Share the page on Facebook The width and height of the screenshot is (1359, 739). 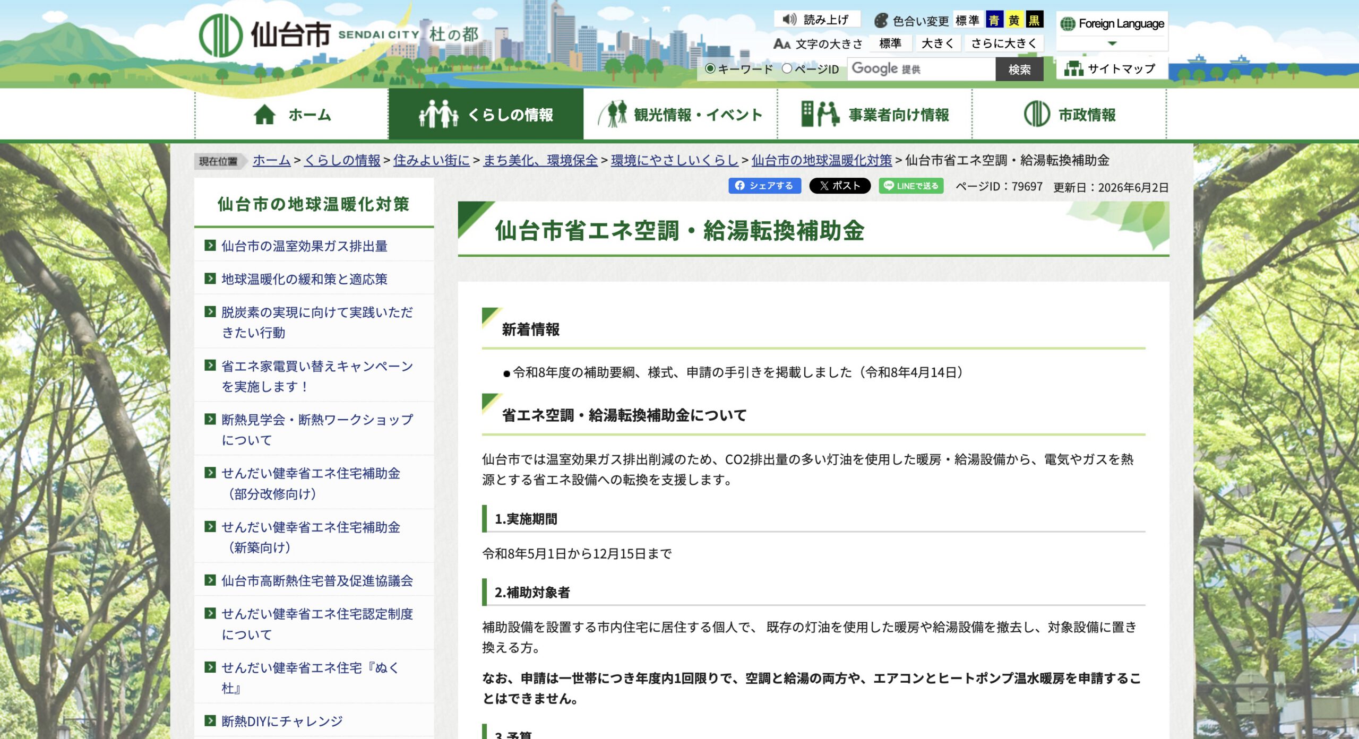764,186
